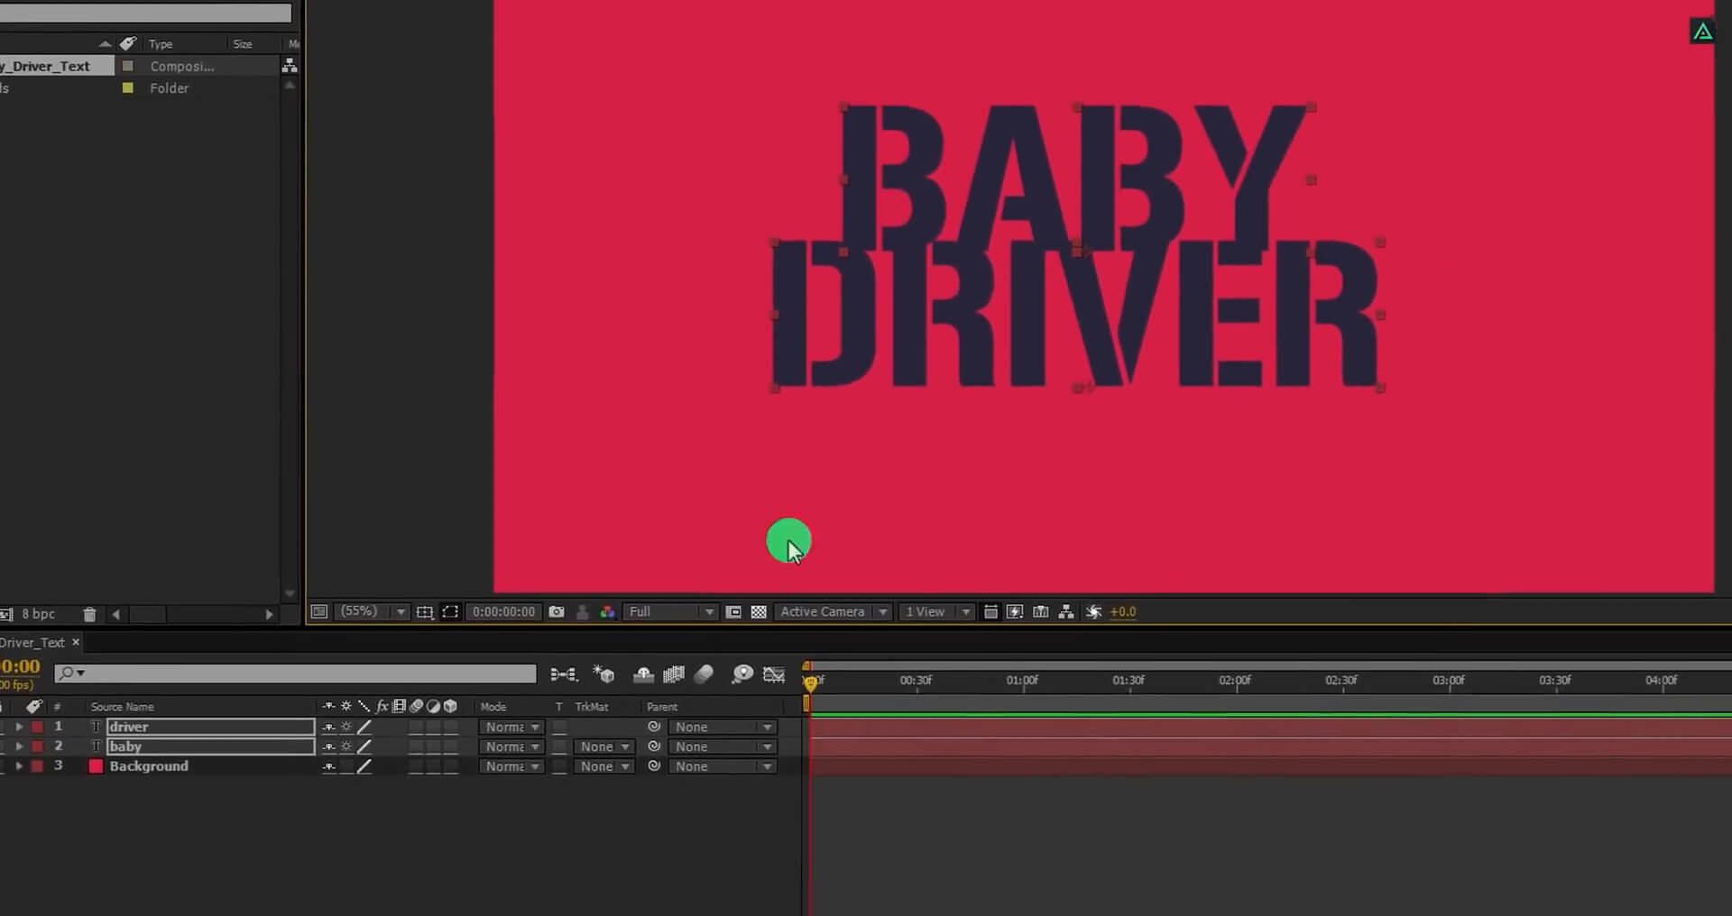This screenshot has height=916, width=1732.
Task: Take a snapshot with the camera icon
Action: tap(557, 612)
